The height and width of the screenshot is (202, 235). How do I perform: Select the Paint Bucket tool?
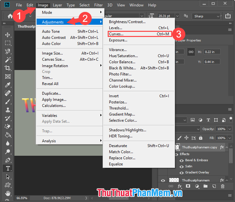(x=7, y=135)
